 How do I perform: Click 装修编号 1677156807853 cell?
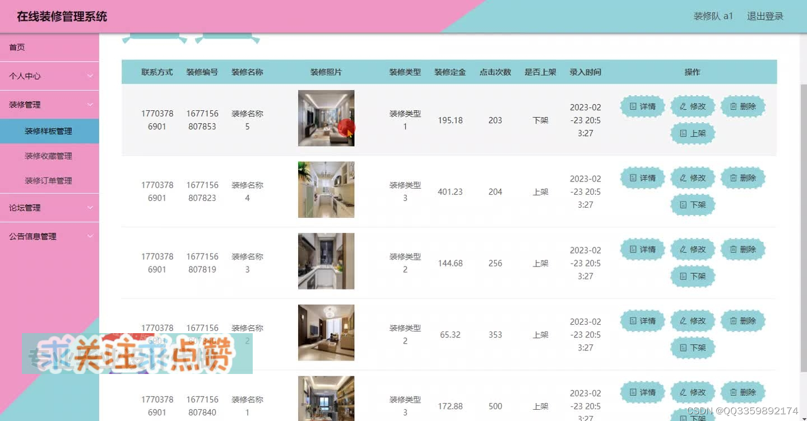pyautogui.click(x=202, y=120)
